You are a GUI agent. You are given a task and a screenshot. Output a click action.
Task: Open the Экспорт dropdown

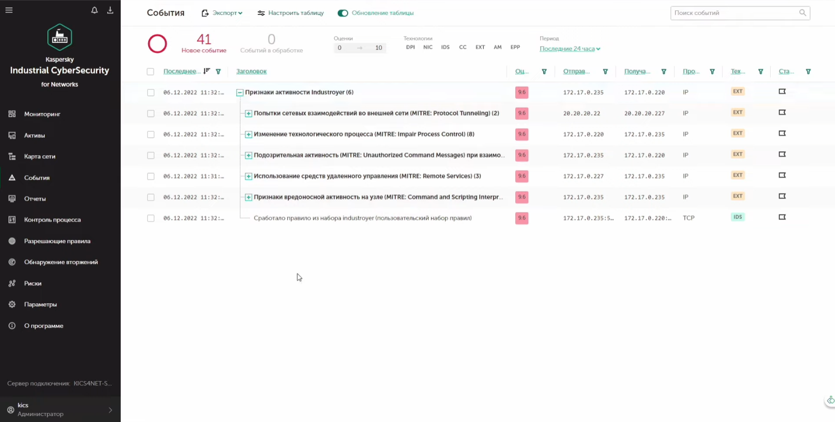[x=222, y=13]
